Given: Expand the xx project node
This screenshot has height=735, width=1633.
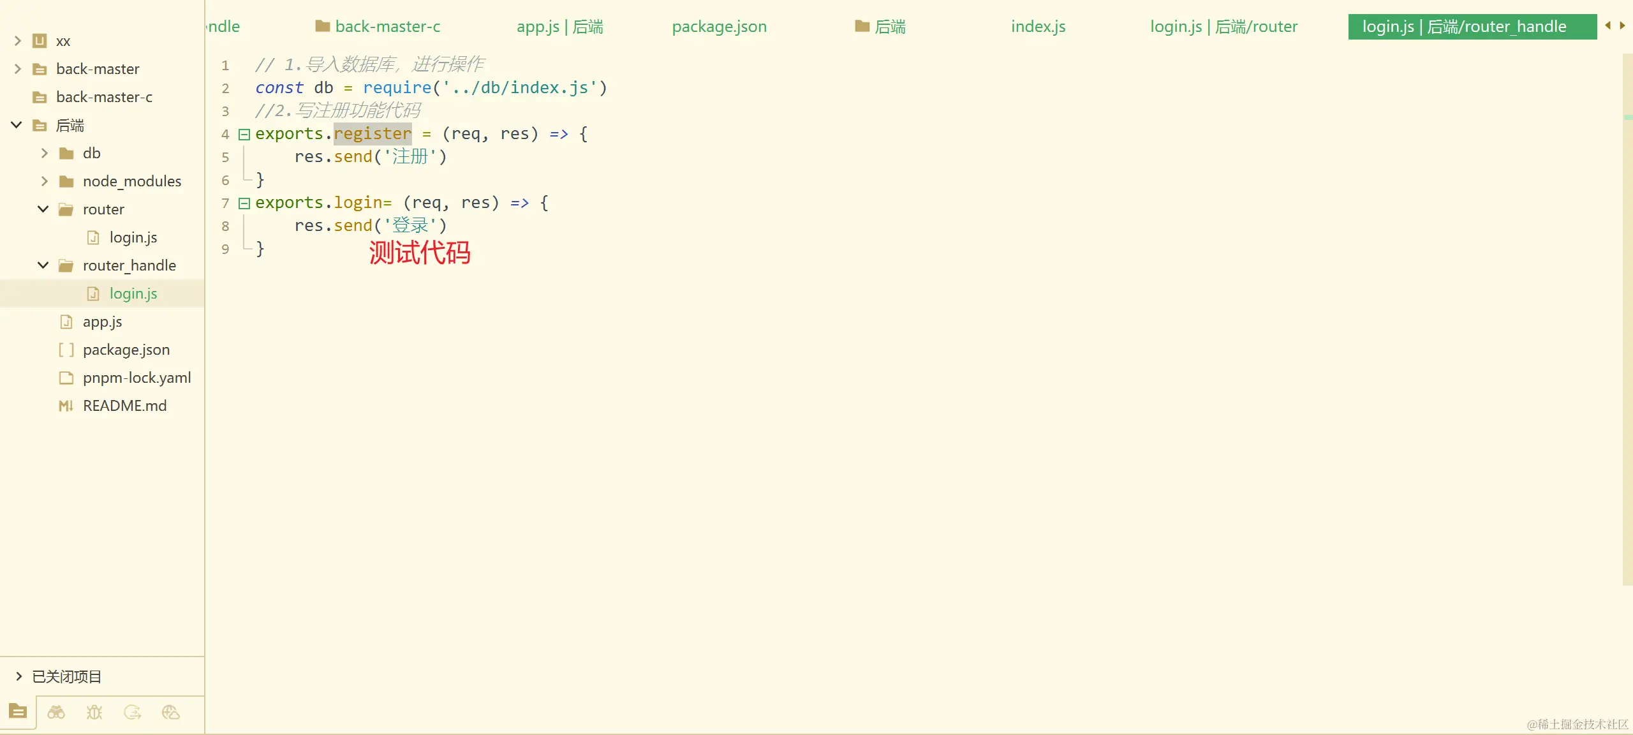Looking at the screenshot, I should 16,40.
